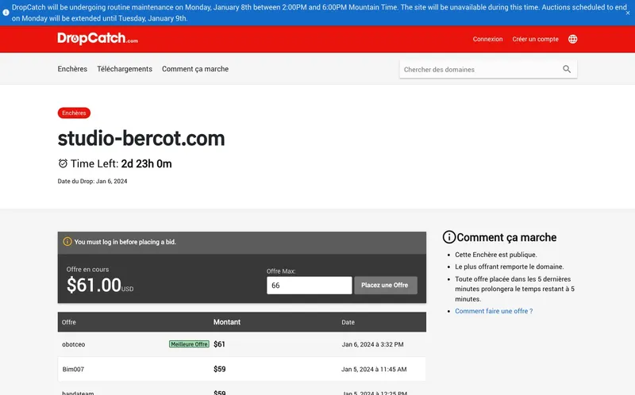Open the language globe selector
Screen dimensions: 635x395
pos(573,39)
